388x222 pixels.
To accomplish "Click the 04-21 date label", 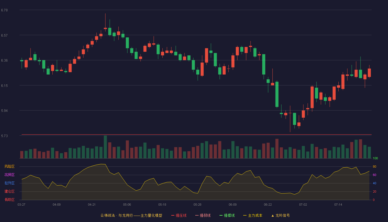I will (92, 205).
